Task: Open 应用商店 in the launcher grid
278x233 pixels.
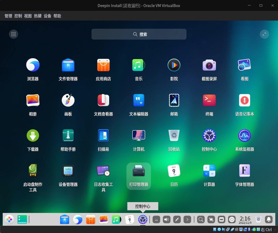Action: click(103, 65)
